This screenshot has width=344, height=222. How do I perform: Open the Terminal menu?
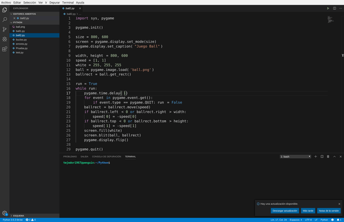tap(68, 3)
